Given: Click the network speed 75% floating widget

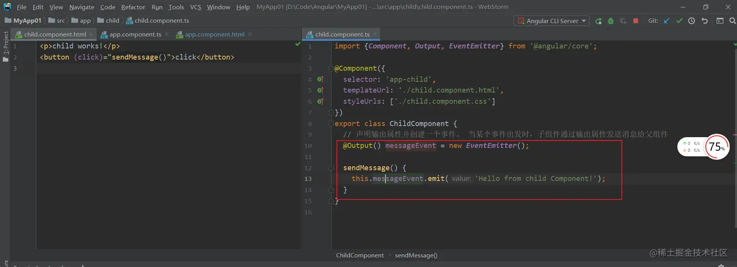Looking at the screenshot, I should [x=703, y=147].
